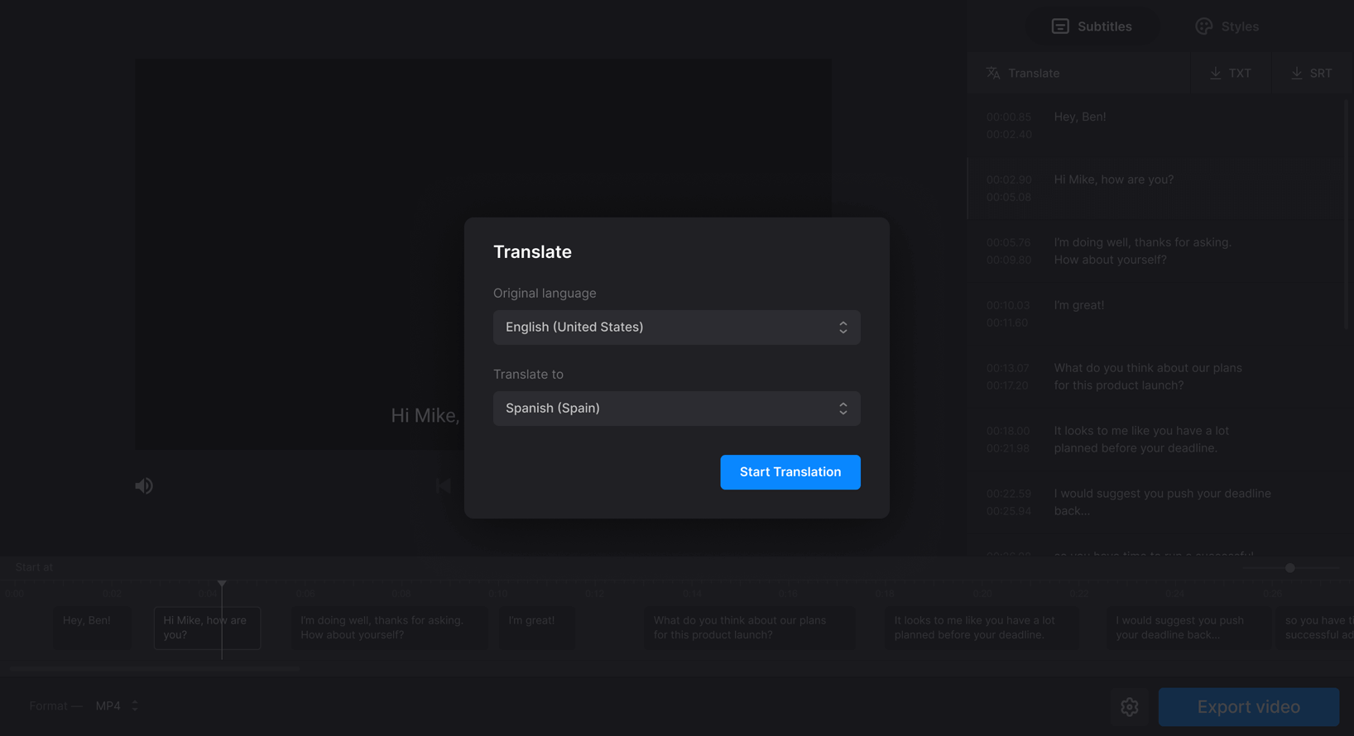Select the 'I'm doing well' timeline clip
This screenshot has height=736, width=1354.
click(388, 628)
